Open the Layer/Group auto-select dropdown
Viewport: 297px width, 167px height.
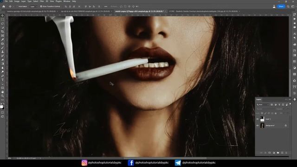33,6
